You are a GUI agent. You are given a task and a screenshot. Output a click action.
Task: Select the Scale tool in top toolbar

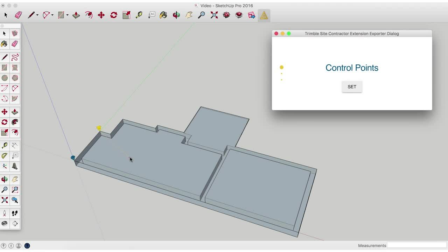[x=126, y=15]
